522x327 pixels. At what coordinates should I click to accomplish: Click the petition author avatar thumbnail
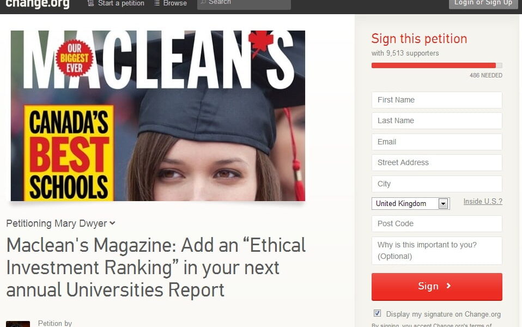point(18,324)
